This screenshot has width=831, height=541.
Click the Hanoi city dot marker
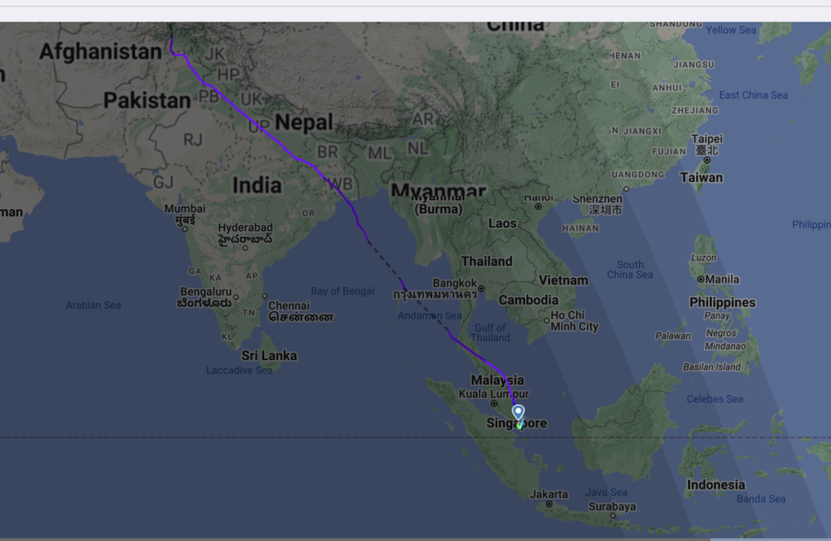538,206
